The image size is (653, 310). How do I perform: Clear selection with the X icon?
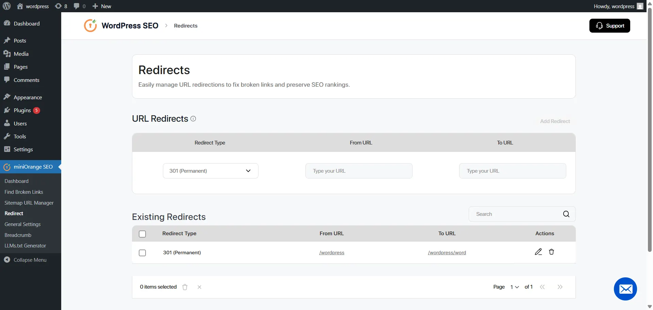pyautogui.click(x=200, y=287)
